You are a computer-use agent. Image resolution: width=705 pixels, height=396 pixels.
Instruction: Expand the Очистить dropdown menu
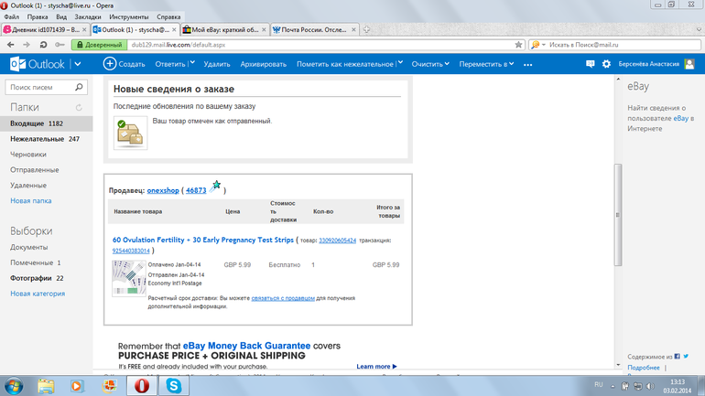pos(447,64)
